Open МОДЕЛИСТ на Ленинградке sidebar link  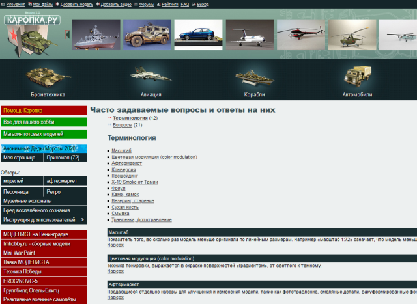[x=44, y=234]
